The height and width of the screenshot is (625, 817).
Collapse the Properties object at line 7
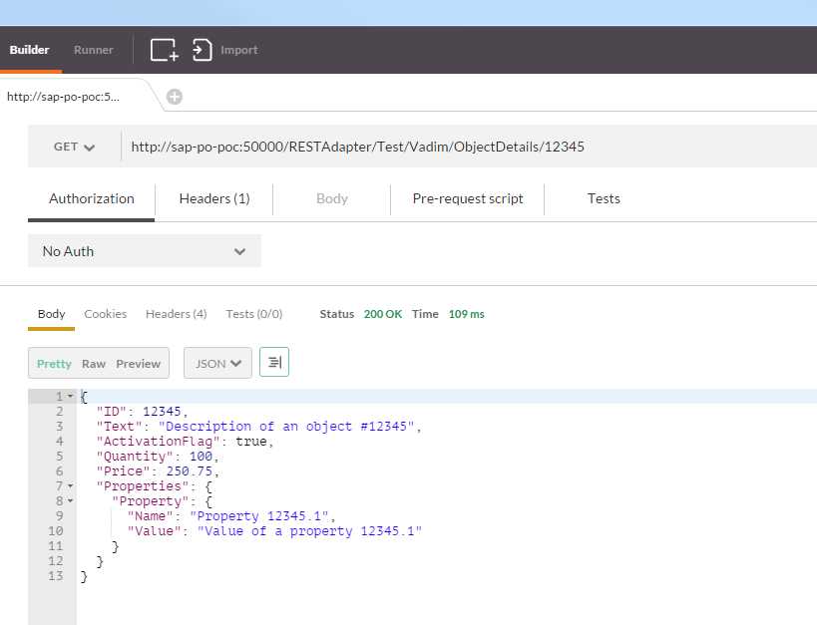[71, 485]
